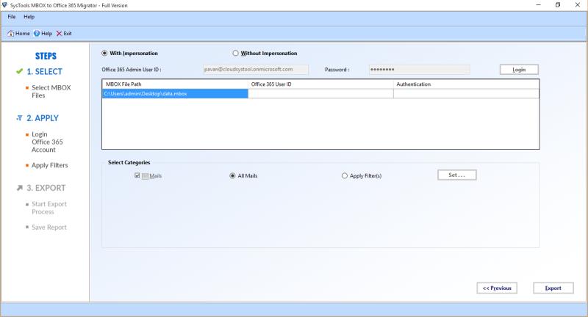The width and height of the screenshot is (588, 317).
Task: Click the 1. SELECT step heading
Action: [x=44, y=71]
